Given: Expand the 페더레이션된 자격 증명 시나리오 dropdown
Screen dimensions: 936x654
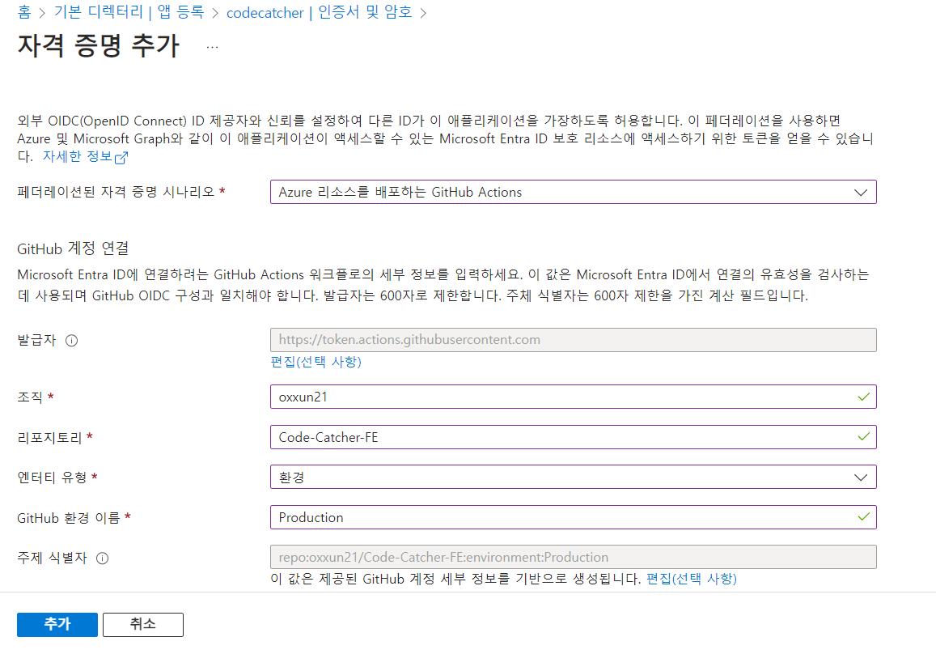Looking at the screenshot, I should point(573,193).
